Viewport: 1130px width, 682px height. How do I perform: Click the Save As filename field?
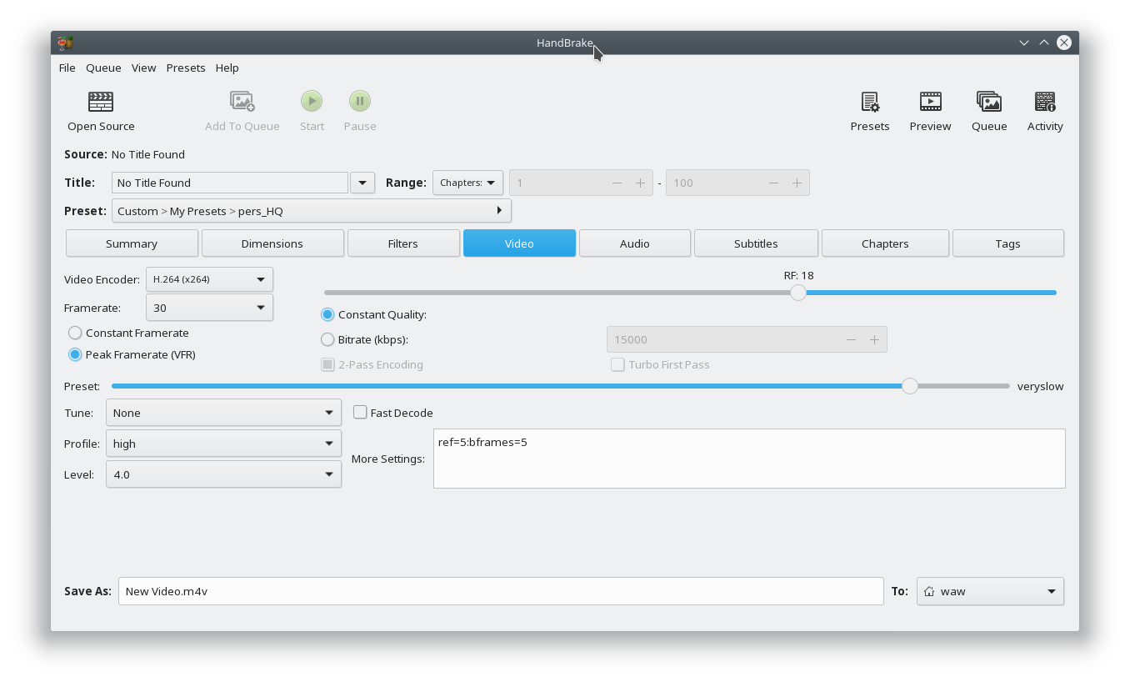(x=501, y=591)
